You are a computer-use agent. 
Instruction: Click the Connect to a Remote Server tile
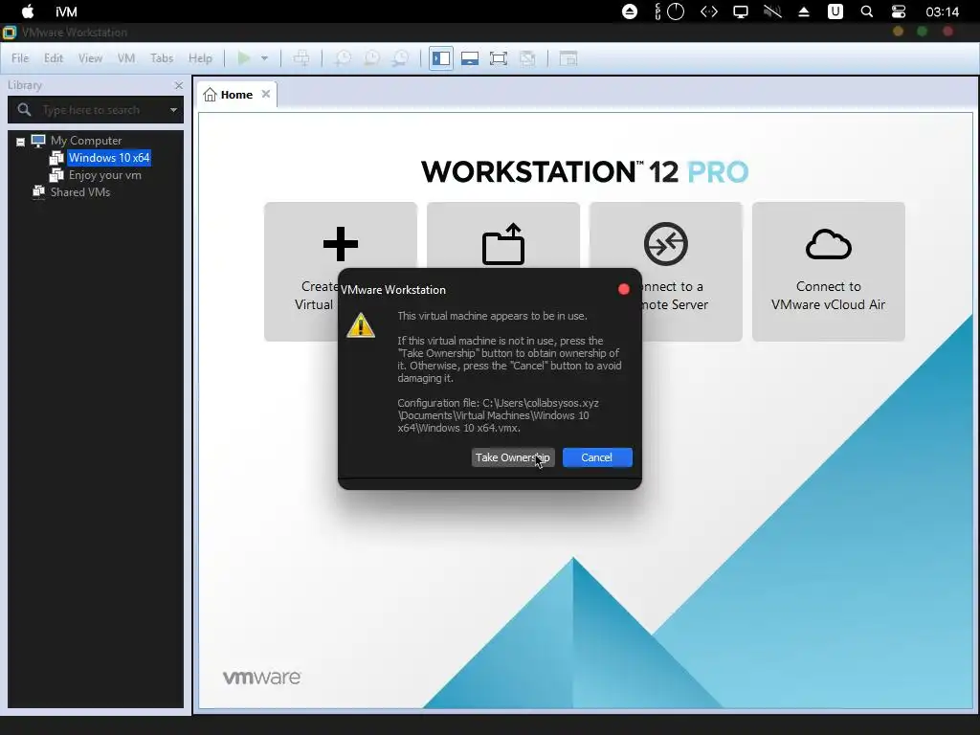[x=666, y=271]
